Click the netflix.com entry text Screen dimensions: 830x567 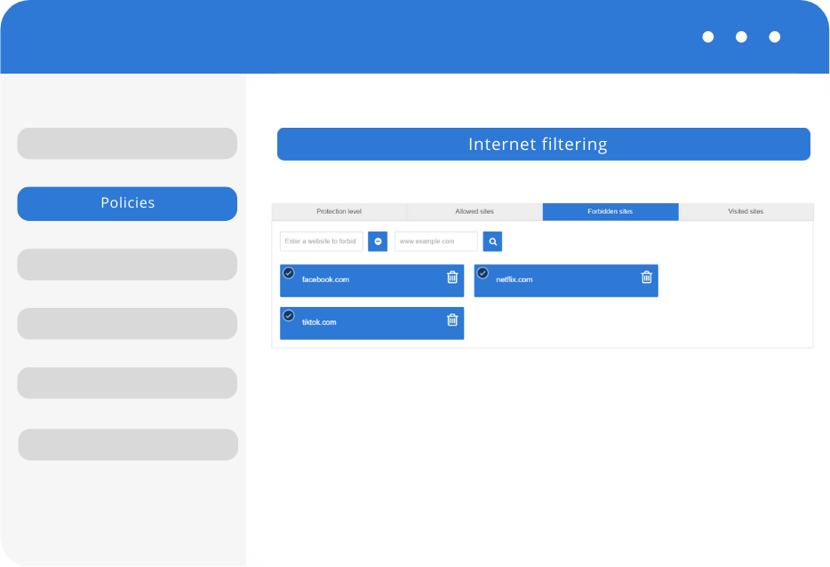(515, 280)
